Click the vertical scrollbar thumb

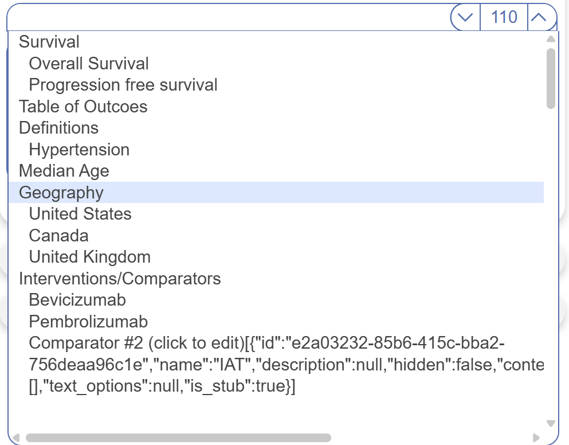point(551,78)
